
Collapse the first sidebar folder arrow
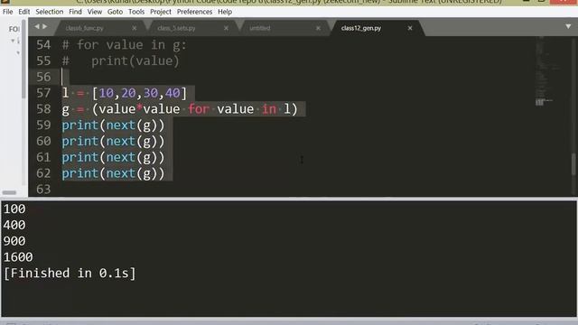(x=13, y=41)
